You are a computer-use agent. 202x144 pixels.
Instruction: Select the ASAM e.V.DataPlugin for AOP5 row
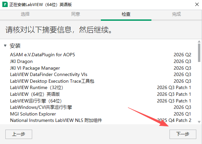click(100, 55)
